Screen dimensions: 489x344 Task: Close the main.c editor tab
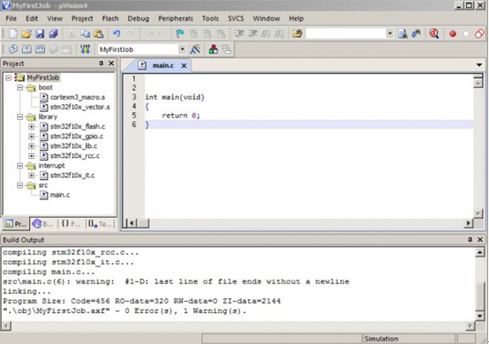click(x=184, y=66)
